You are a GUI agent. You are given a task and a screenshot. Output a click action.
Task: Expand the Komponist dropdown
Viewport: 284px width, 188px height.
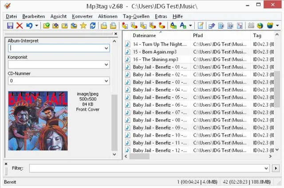tap(106, 65)
